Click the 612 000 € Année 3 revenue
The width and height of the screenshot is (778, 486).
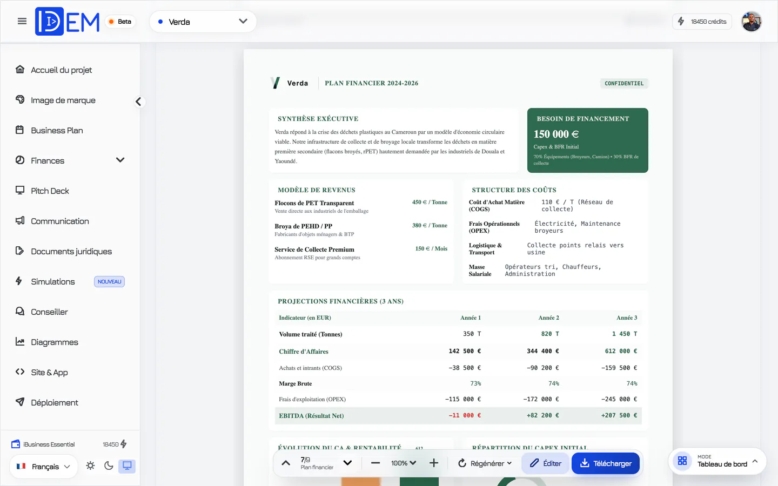click(621, 351)
